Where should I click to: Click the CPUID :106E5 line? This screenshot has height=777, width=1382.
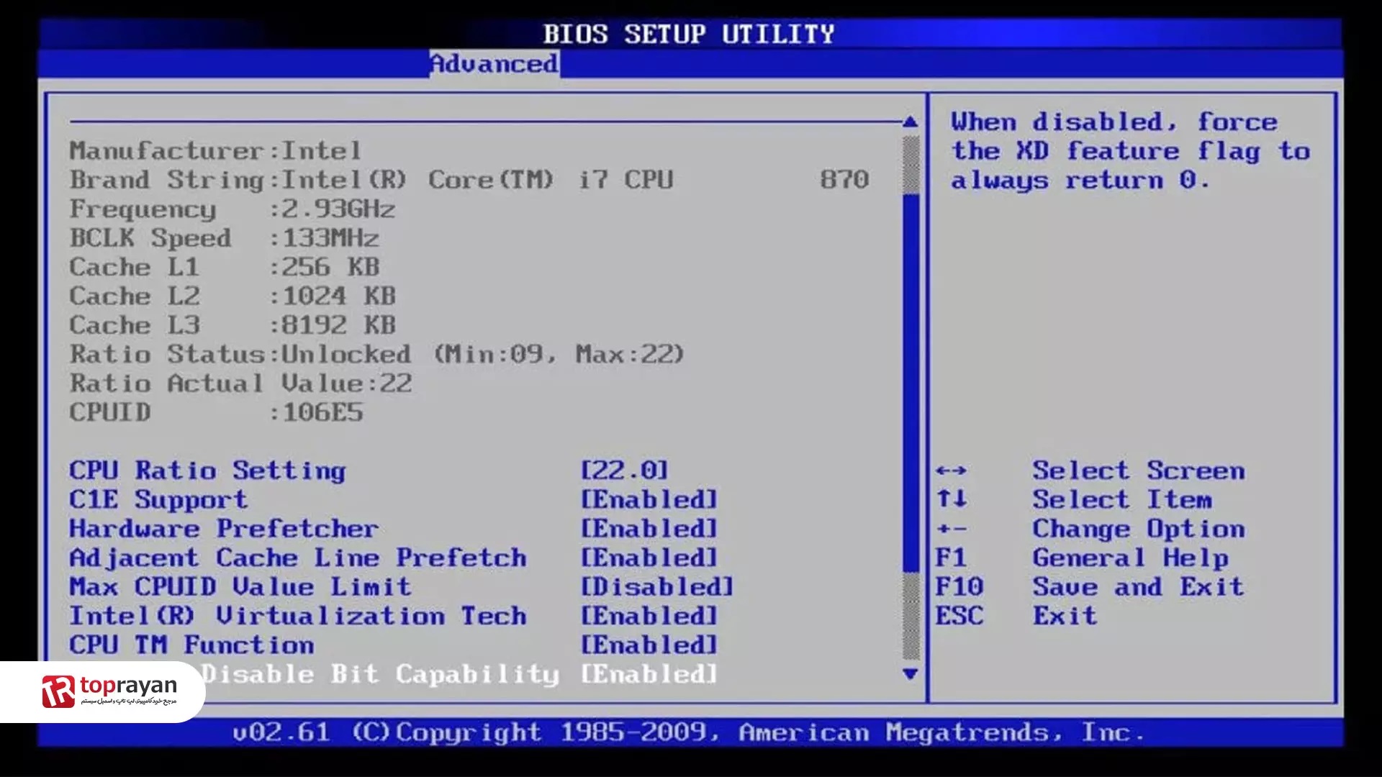click(216, 412)
